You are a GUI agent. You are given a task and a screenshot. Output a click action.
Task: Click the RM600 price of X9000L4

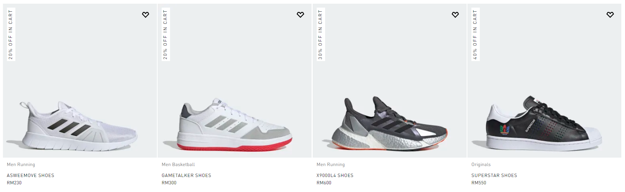tap(324, 183)
